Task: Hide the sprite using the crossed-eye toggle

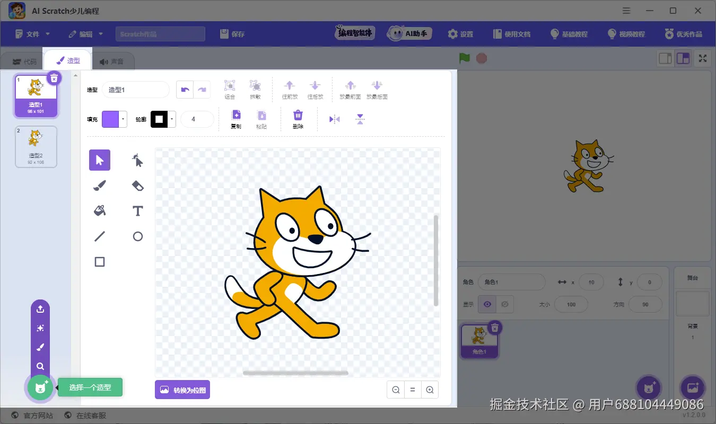Action: click(505, 304)
